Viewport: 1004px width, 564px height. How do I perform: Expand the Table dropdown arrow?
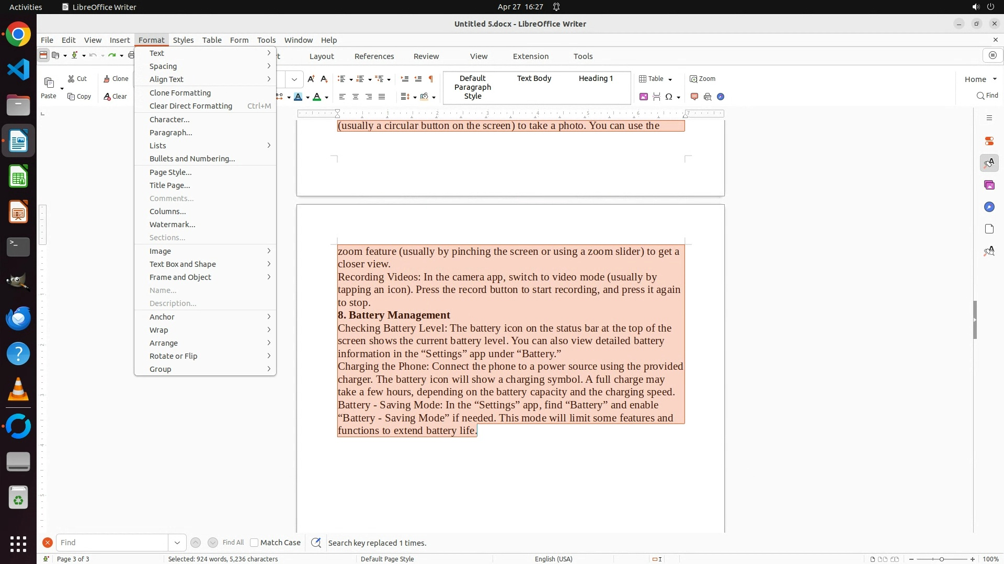point(670,79)
